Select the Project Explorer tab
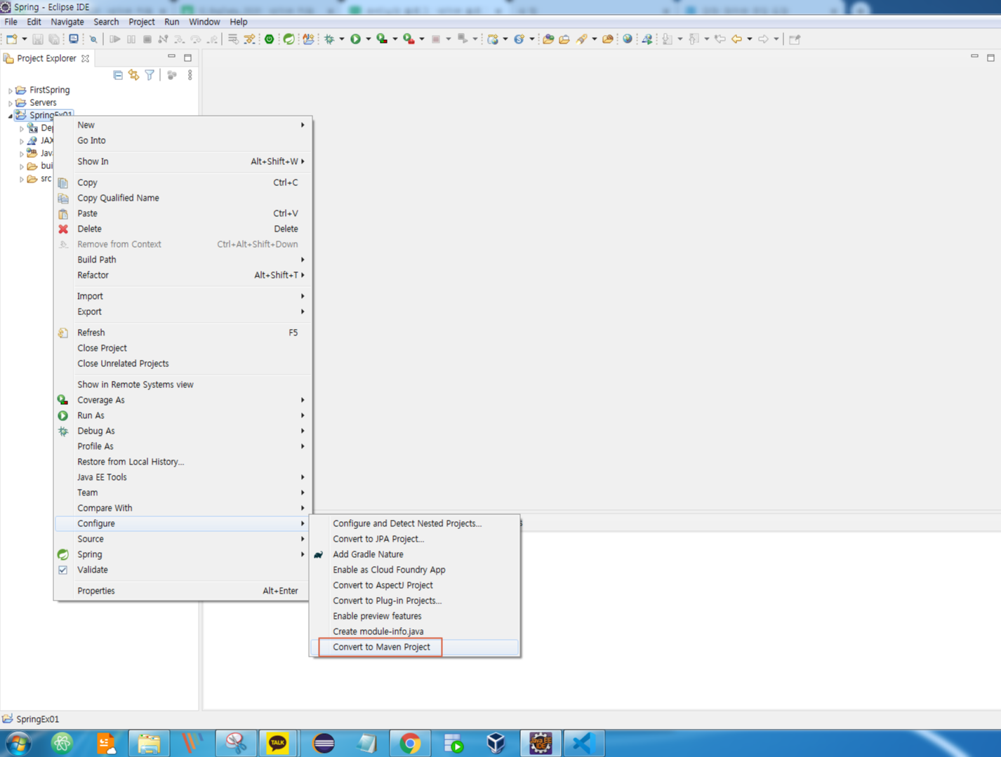Image resolution: width=1001 pixels, height=757 pixels. (46, 58)
